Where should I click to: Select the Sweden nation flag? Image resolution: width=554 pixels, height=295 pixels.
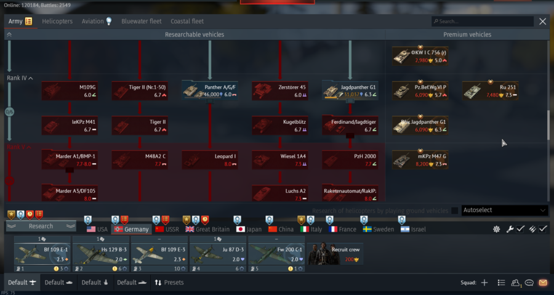click(380, 229)
